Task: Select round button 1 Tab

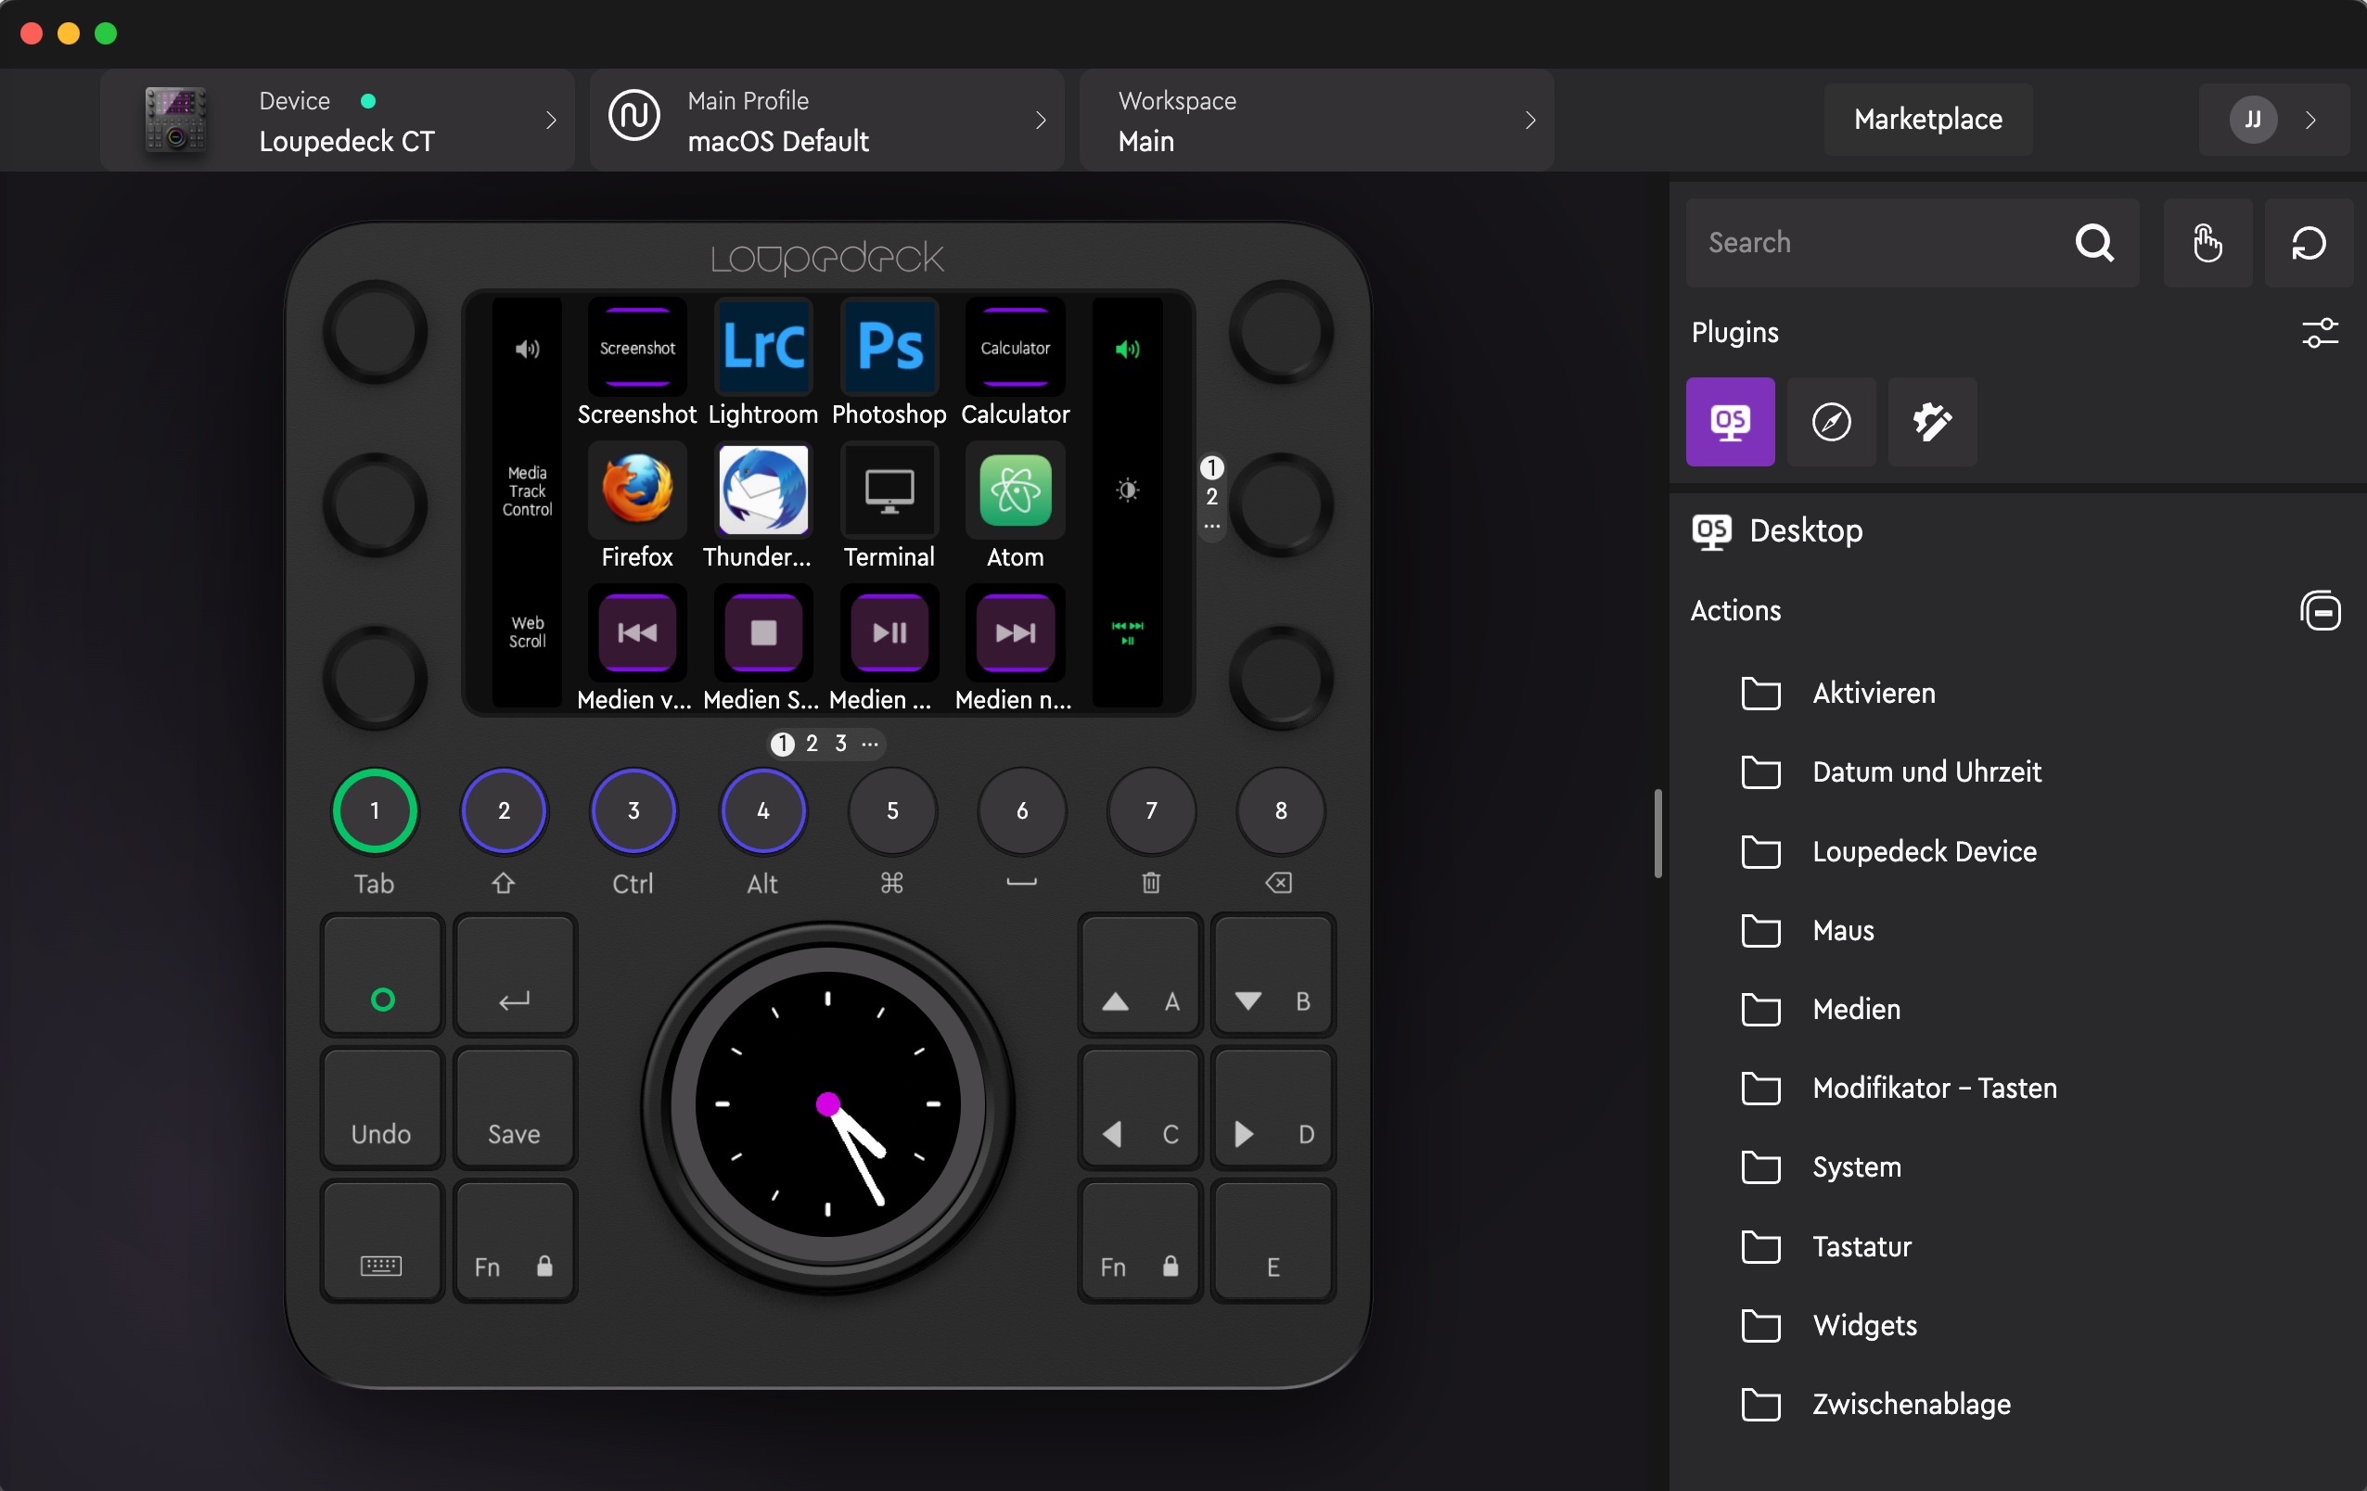Action: click(375, 810)
